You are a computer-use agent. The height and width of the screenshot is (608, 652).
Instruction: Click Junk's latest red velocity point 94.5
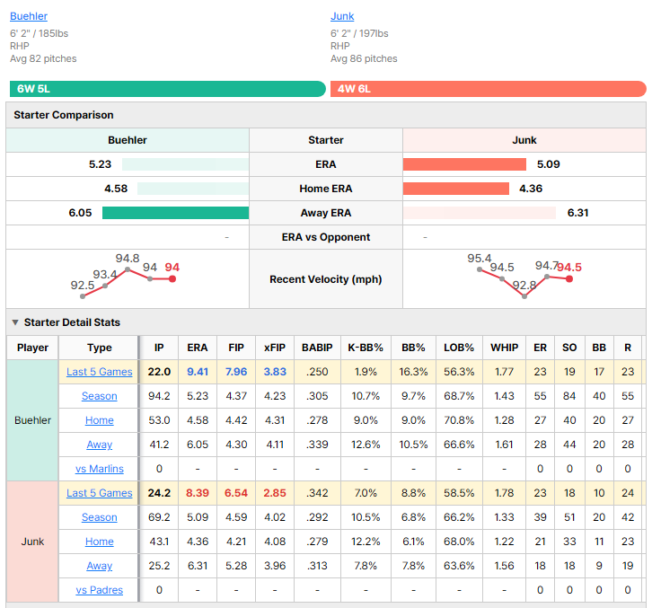569,279
